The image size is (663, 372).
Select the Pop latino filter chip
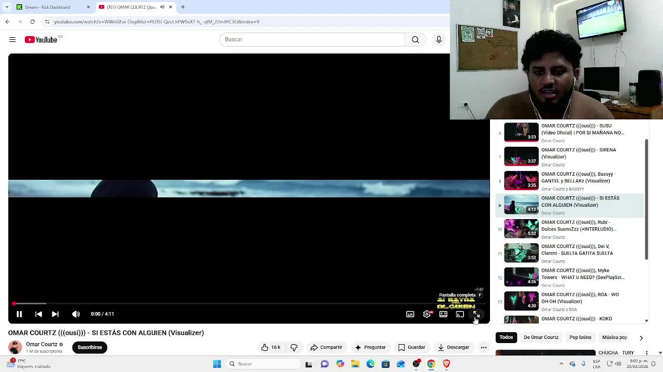(x=580, y=337)
